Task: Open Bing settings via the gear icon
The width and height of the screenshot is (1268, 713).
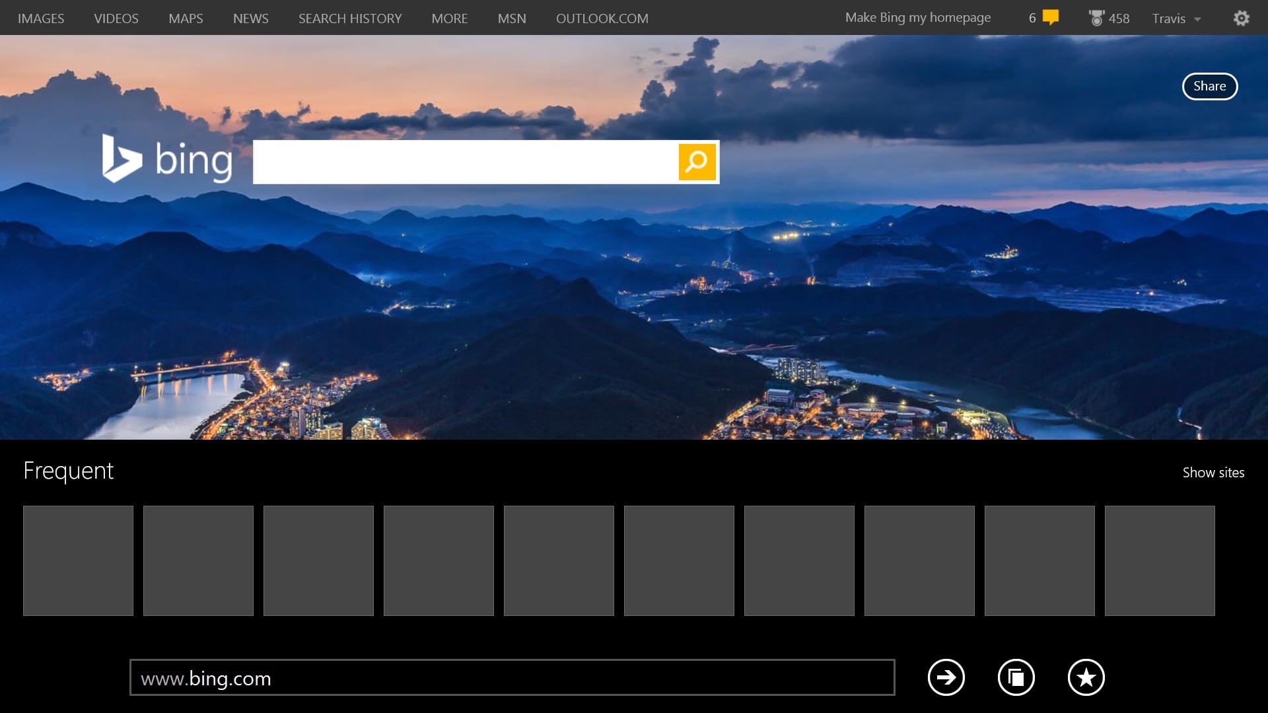Action: click(x=1242, y=18)
